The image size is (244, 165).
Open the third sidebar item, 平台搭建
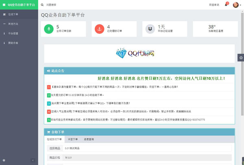pyautogui.click(x=19, y=33)
